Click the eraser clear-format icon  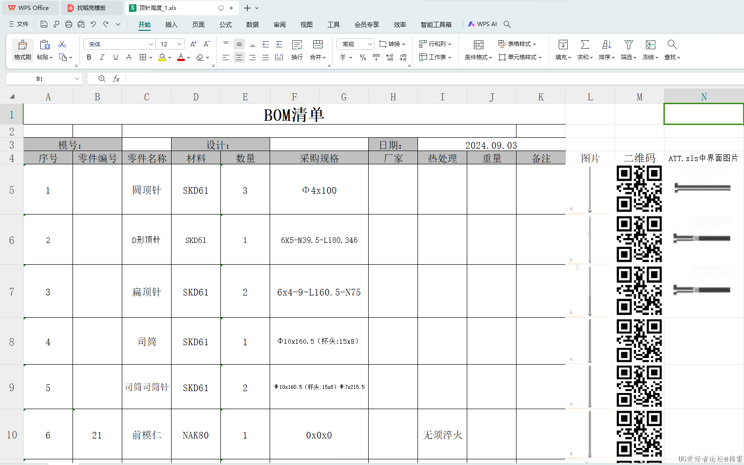[200, 57]
